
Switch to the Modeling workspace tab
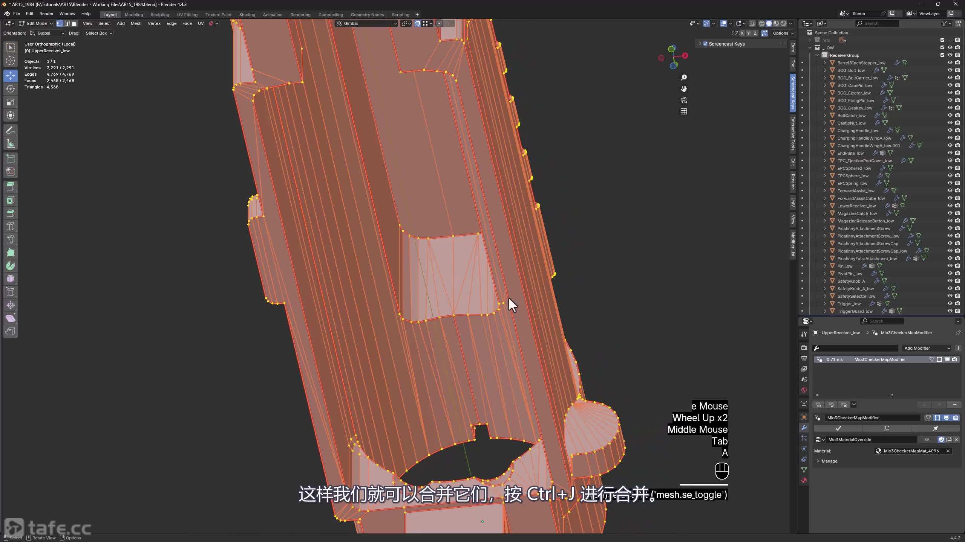(x=134, y=15)
